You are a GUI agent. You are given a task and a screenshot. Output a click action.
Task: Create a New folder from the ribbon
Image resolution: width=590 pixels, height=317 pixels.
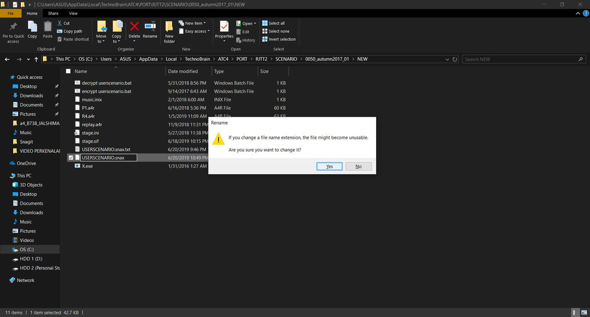tap(169, 32)
